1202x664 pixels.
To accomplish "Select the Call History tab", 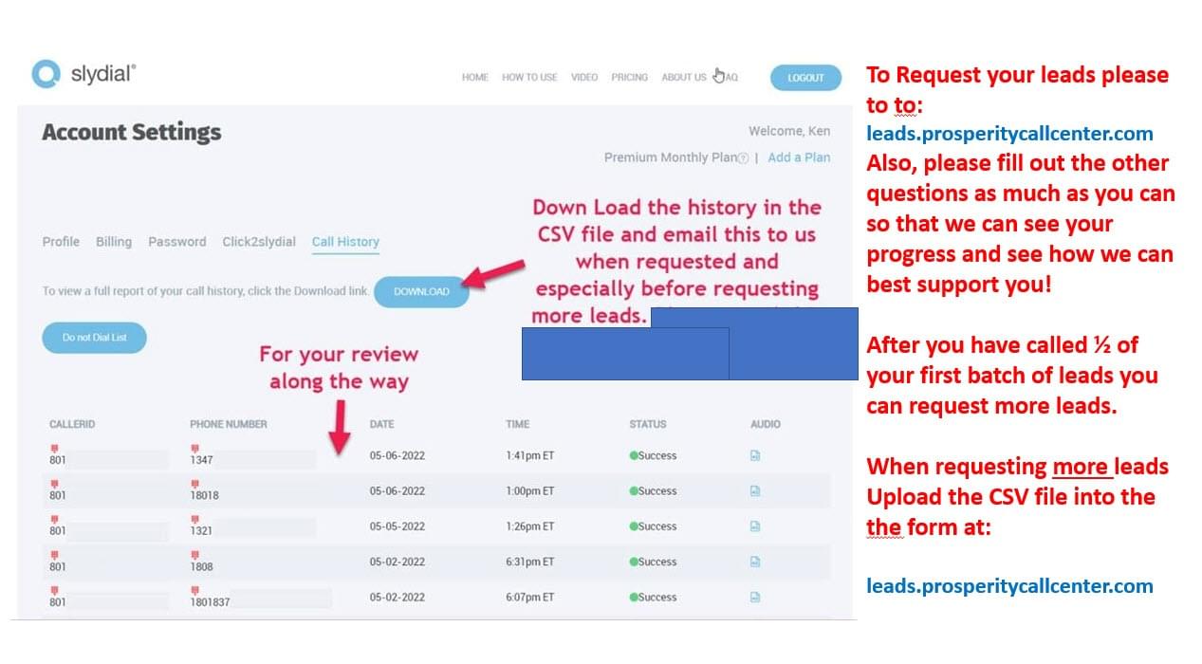I will coord(345,242).
